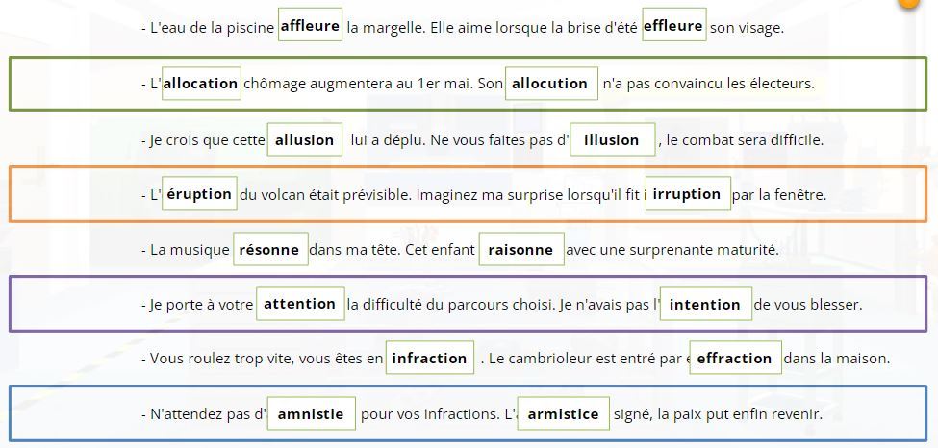Click the 'allusion' word box

tap(305, 139)
